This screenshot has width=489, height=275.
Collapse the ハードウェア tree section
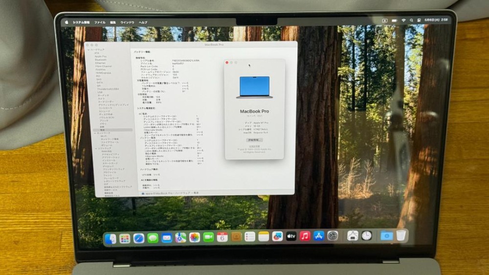[x=89, y=49]
